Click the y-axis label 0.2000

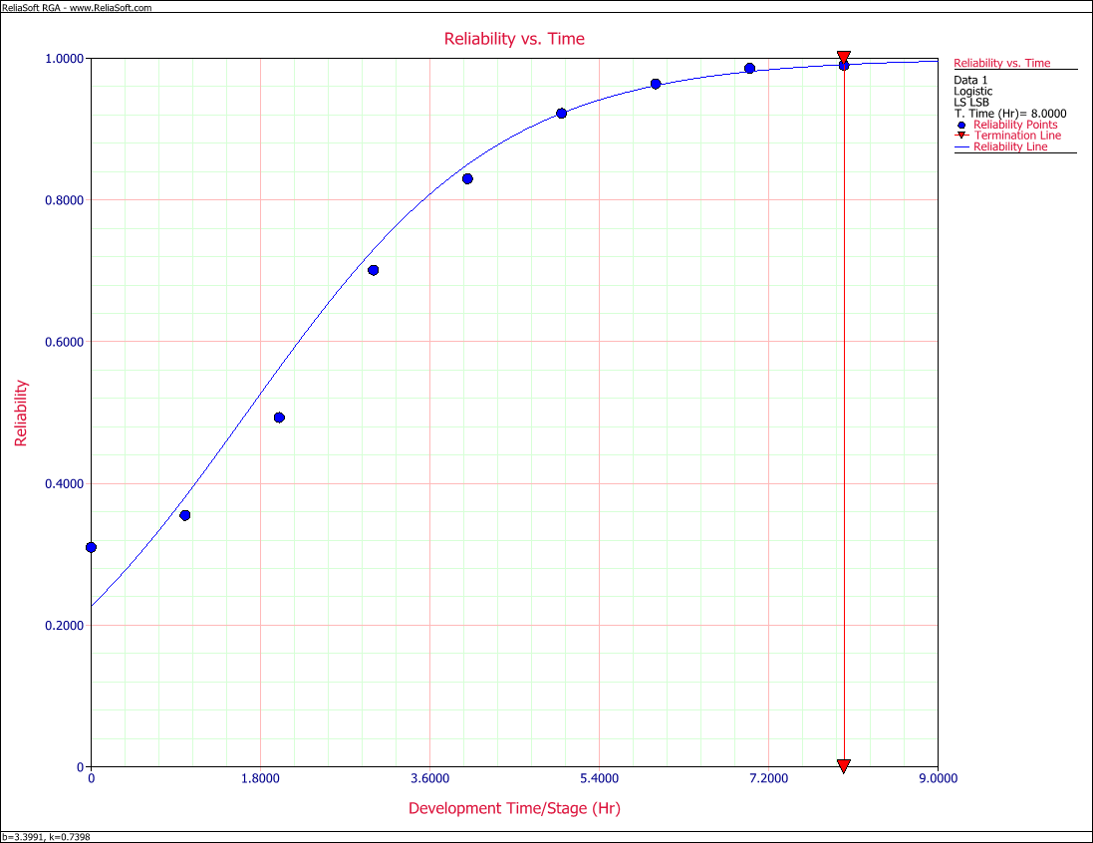coord(64,626)
